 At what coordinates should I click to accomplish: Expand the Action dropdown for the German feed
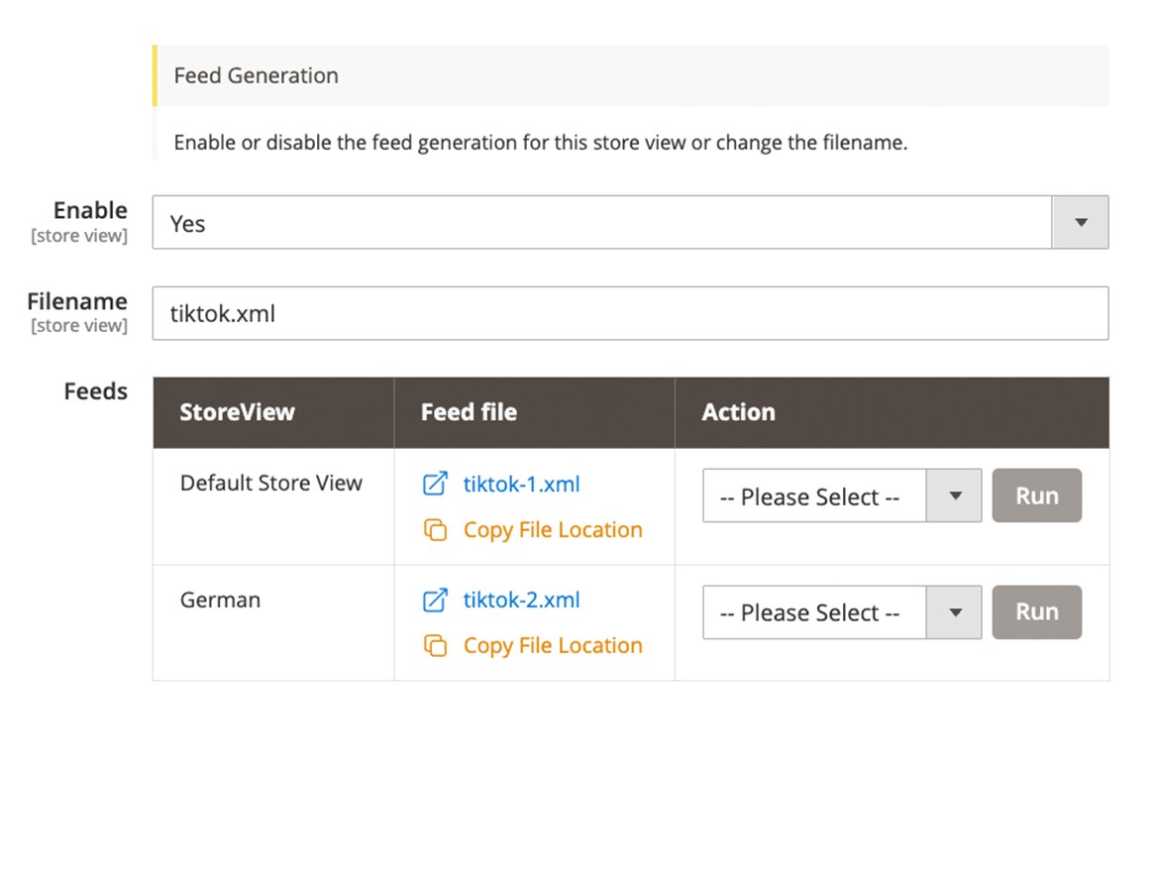(841, 612)
